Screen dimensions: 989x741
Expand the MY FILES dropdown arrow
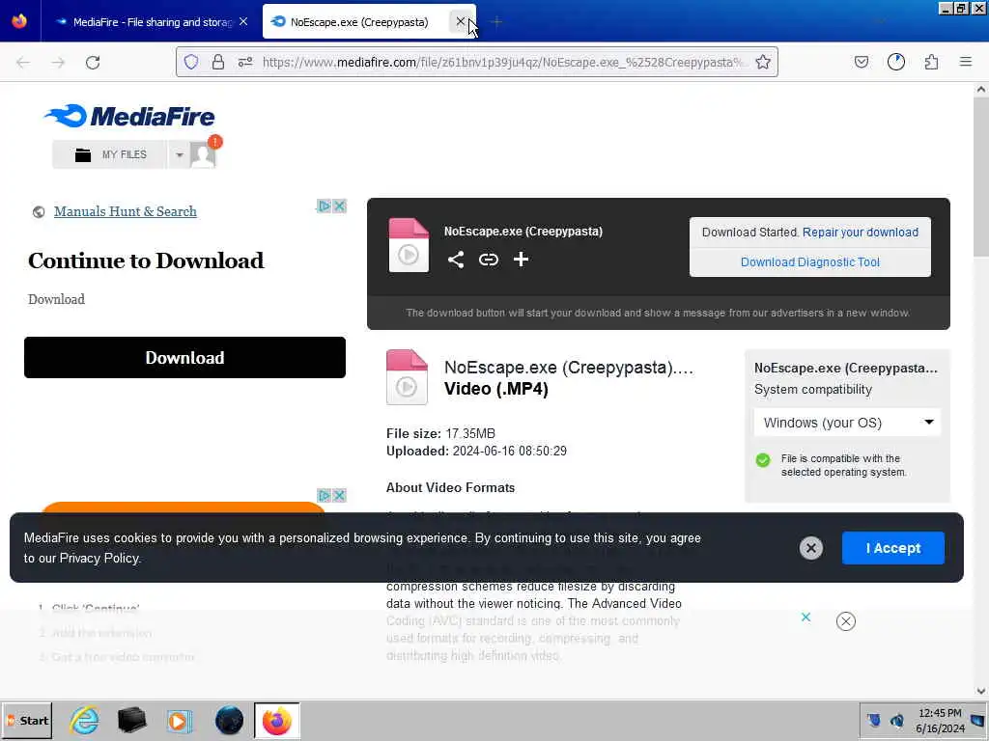pyautogui.click(x=179, y=154)
